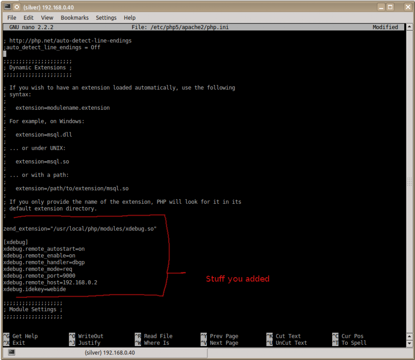This screenshot has width=415, height=360.
Task: Click the '^V Next Page' nano shortcut
Action: [x=219, y=343]
